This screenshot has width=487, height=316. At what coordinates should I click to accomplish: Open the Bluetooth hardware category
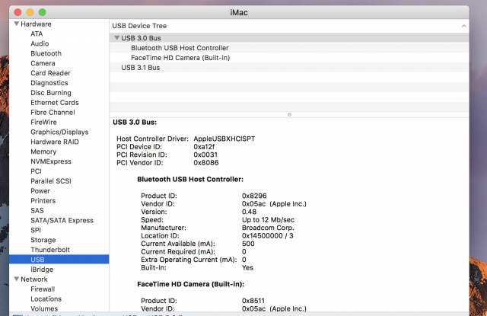click(46, 53)
